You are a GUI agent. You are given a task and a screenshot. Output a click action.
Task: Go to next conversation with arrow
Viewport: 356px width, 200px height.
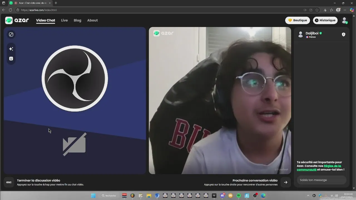click(286, 182)
